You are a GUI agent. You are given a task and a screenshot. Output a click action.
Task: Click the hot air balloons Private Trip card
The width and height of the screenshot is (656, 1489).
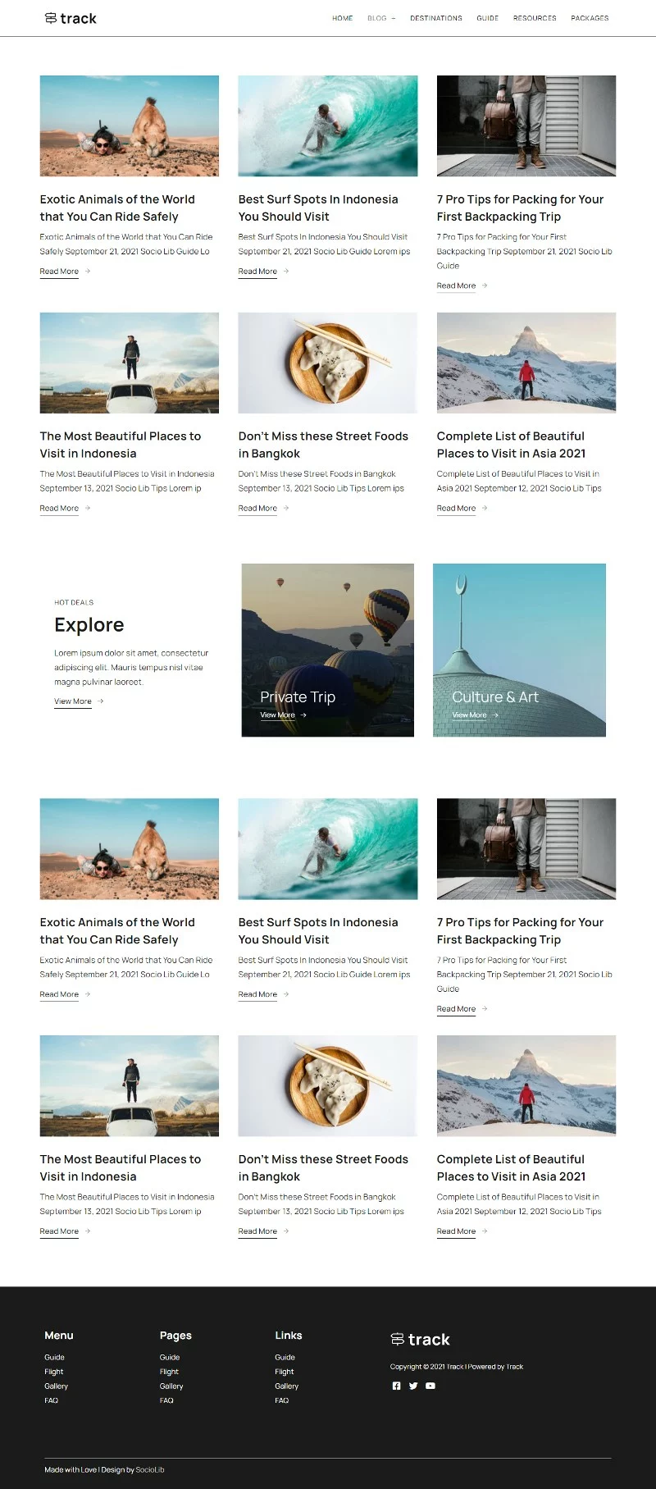(328, 650)
